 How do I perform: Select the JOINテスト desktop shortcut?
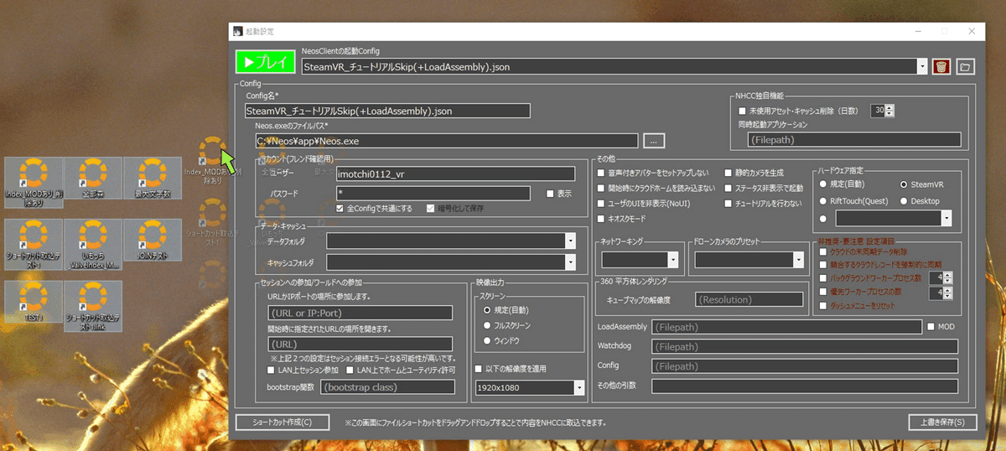tap(152, 241)
